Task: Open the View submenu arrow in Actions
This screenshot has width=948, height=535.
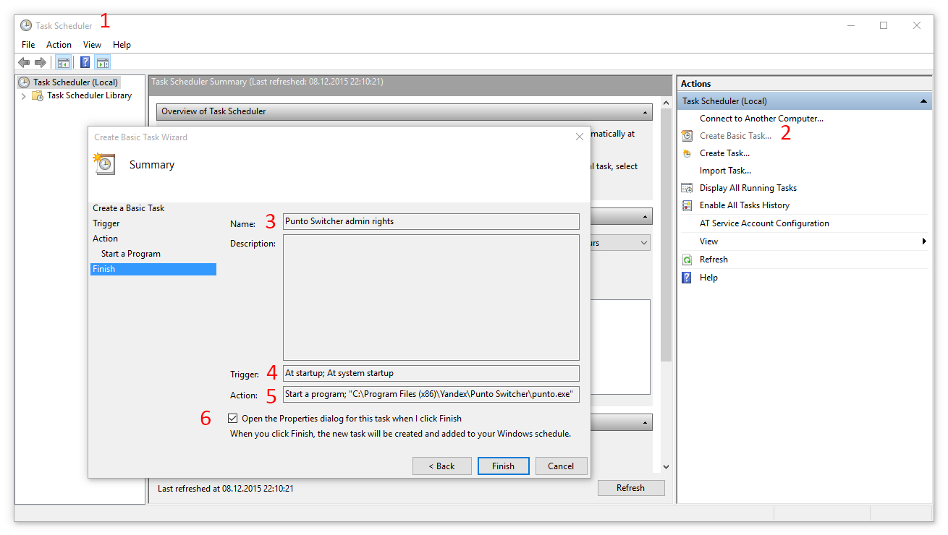Action: 924,241
